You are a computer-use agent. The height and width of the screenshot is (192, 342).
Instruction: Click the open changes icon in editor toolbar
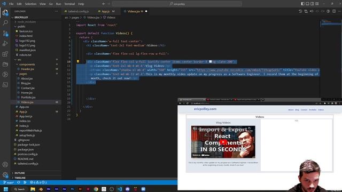click(x=306, y=11)
